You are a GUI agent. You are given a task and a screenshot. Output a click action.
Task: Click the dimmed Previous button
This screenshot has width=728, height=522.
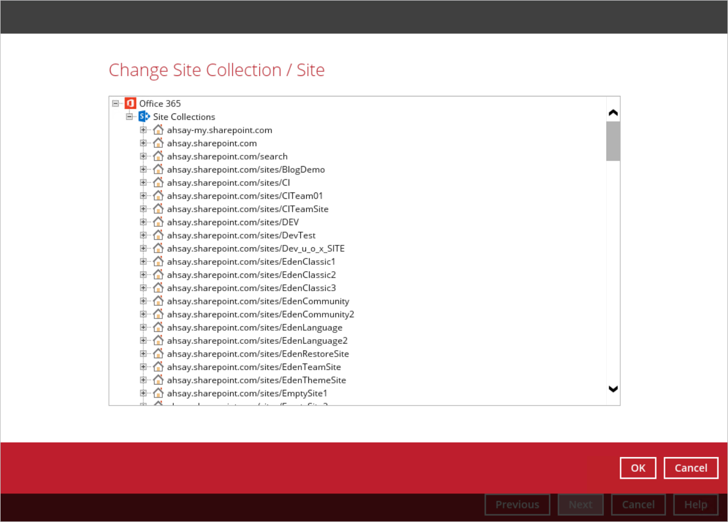(517, 504)
